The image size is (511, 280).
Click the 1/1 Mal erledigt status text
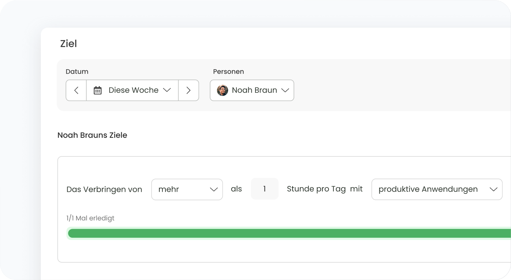coord(90,218)
